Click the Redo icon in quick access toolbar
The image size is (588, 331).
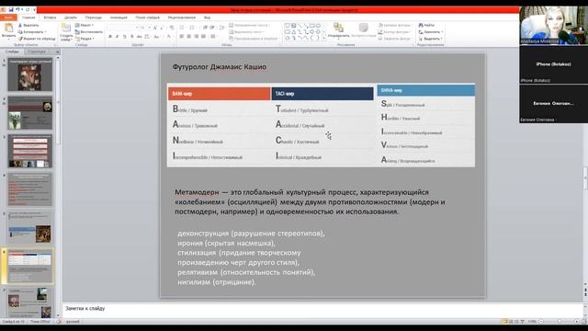click(27, 10)
